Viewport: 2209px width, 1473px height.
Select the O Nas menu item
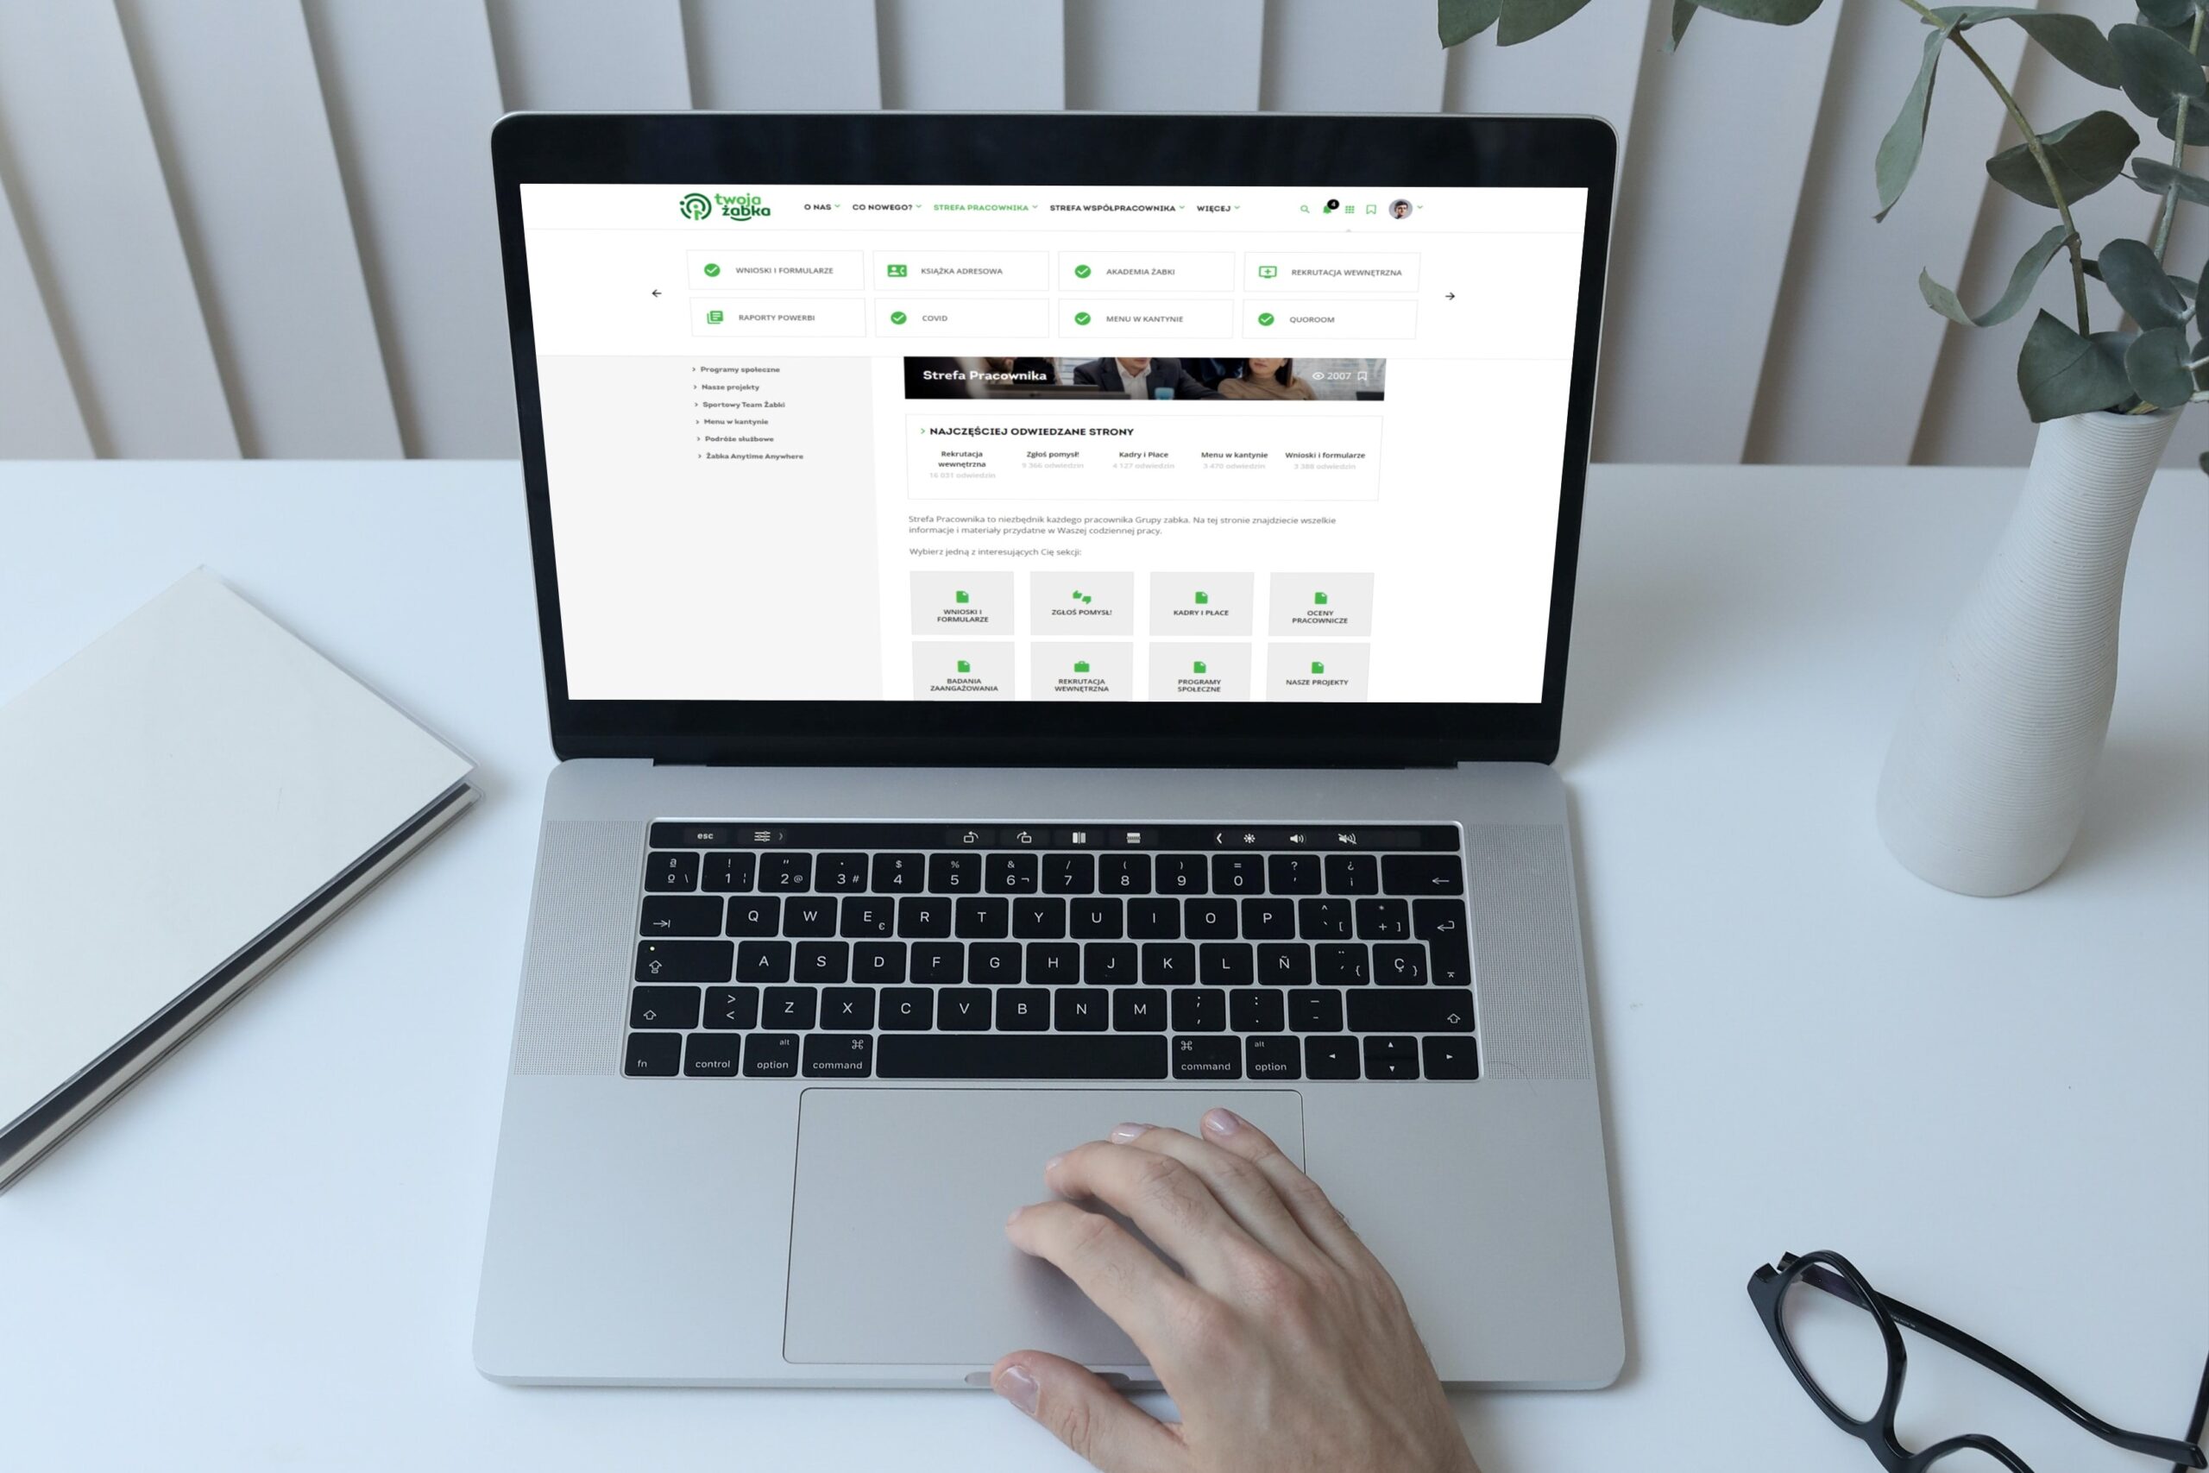[819, 207]
